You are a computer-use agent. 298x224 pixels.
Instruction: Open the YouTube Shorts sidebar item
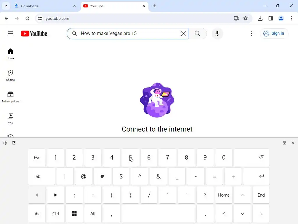(x=10, y=76)
